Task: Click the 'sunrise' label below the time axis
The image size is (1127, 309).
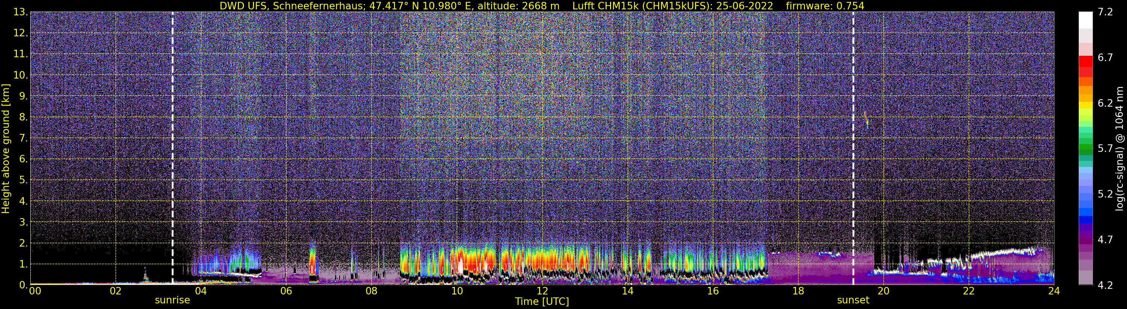Action: click(x=172, y=300)
